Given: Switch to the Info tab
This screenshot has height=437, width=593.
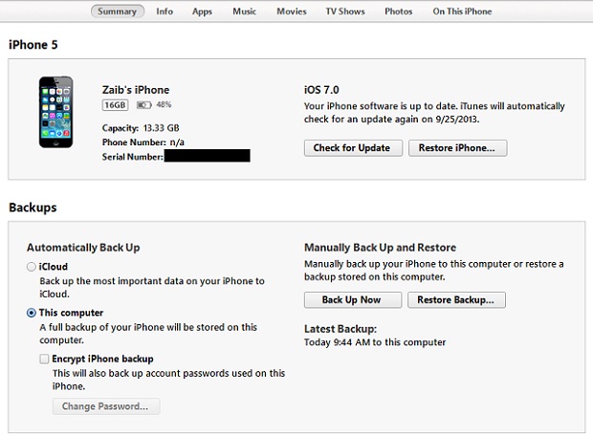Looking at the screenshot, I should tap(165, 11).
